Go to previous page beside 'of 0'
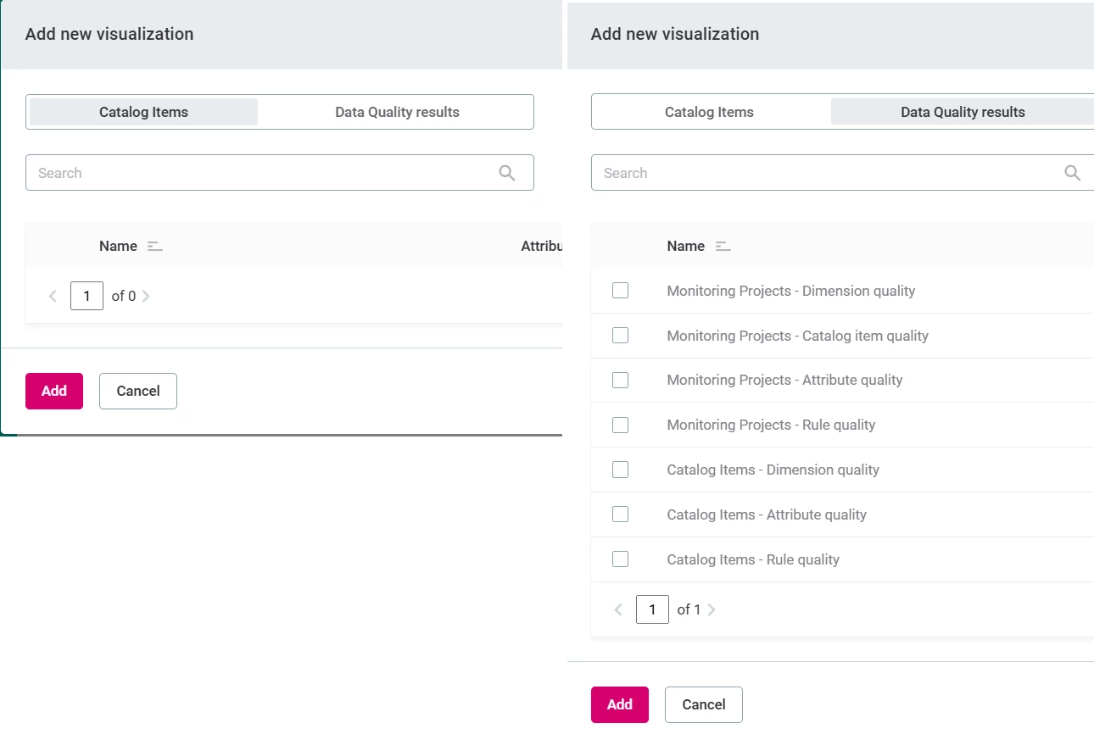1094x734 pixels. (x=53, y=296)
